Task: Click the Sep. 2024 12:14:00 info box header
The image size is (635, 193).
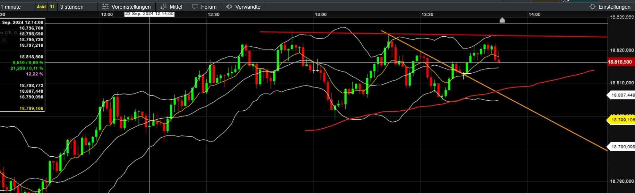Action: point(23,22)
